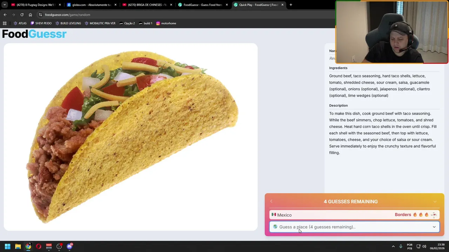Open File Explorer from taskbar
This screenshot has width=449, height=252.
click(18, 246)
